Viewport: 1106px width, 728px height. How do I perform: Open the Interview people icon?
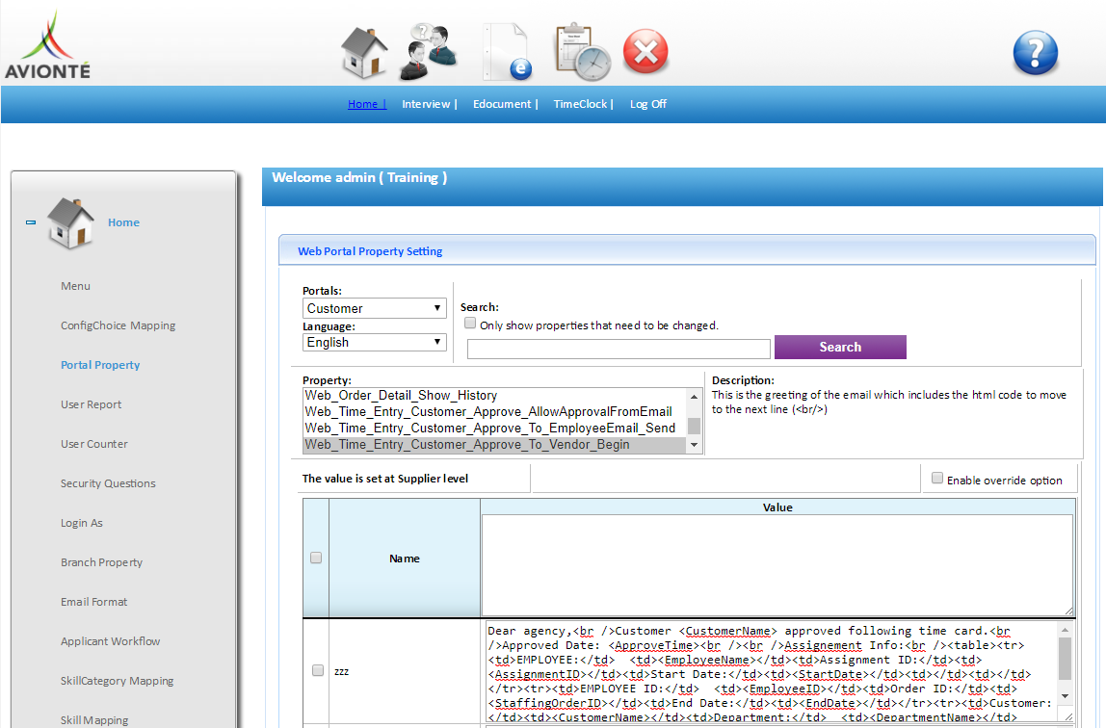(428, 51)
